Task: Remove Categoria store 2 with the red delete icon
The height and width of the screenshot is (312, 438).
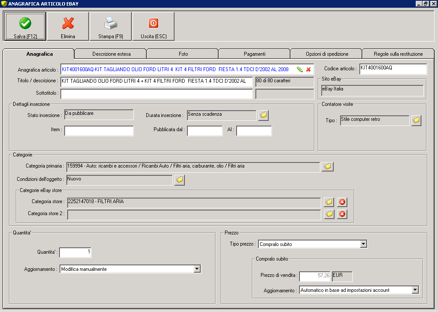Action: (x=342, y=214)
